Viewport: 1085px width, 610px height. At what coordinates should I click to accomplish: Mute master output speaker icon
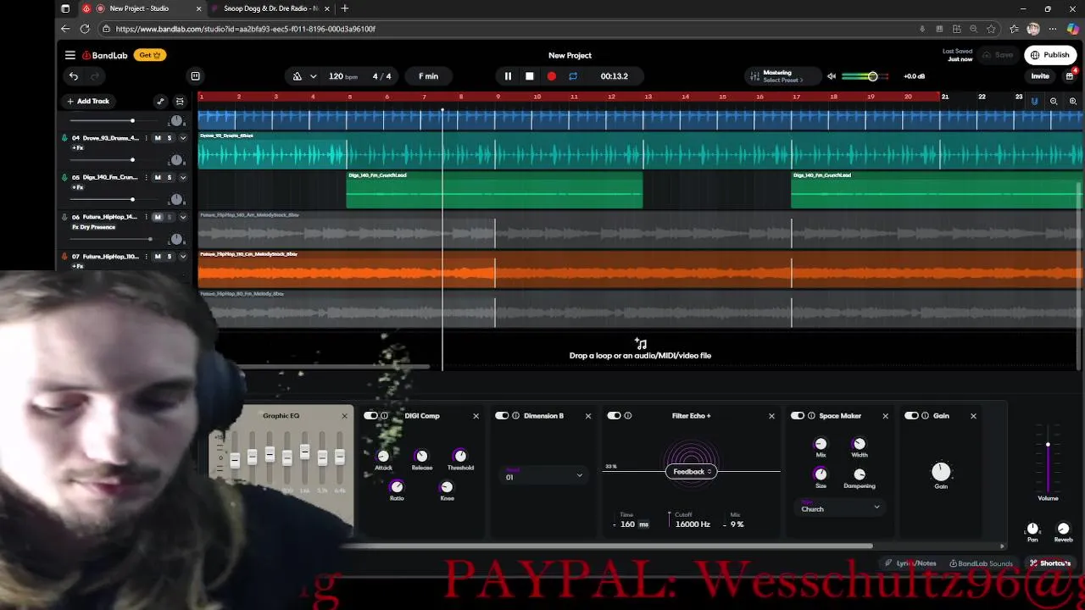[832, 76]
